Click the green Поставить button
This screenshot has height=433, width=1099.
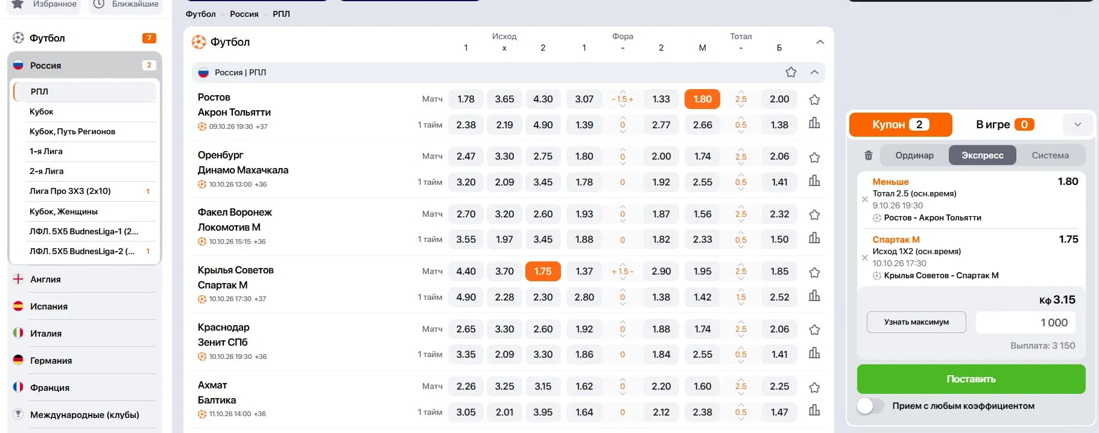pyautogui.click(x=971, y=379)
